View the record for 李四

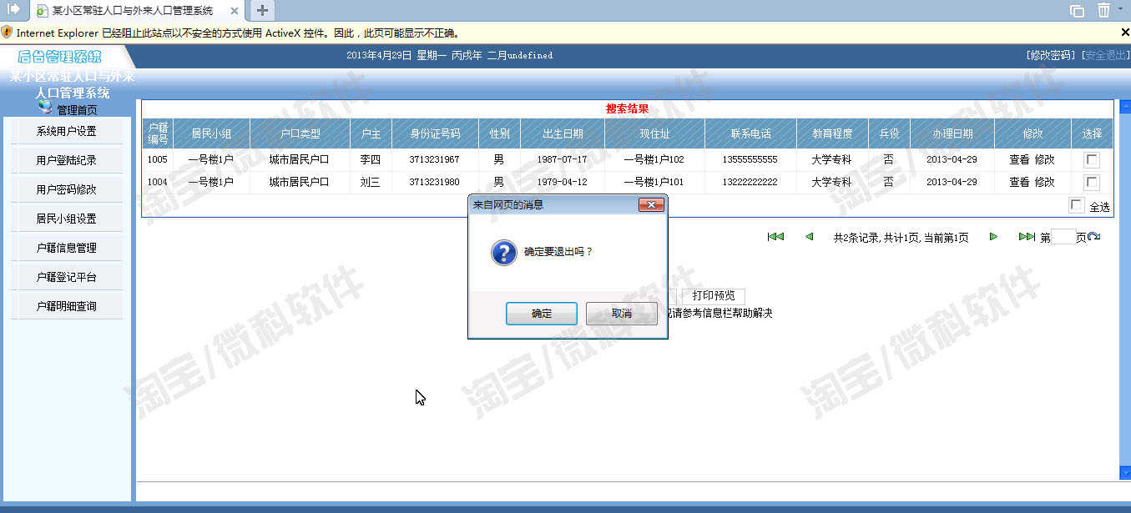click(1019, 159)
